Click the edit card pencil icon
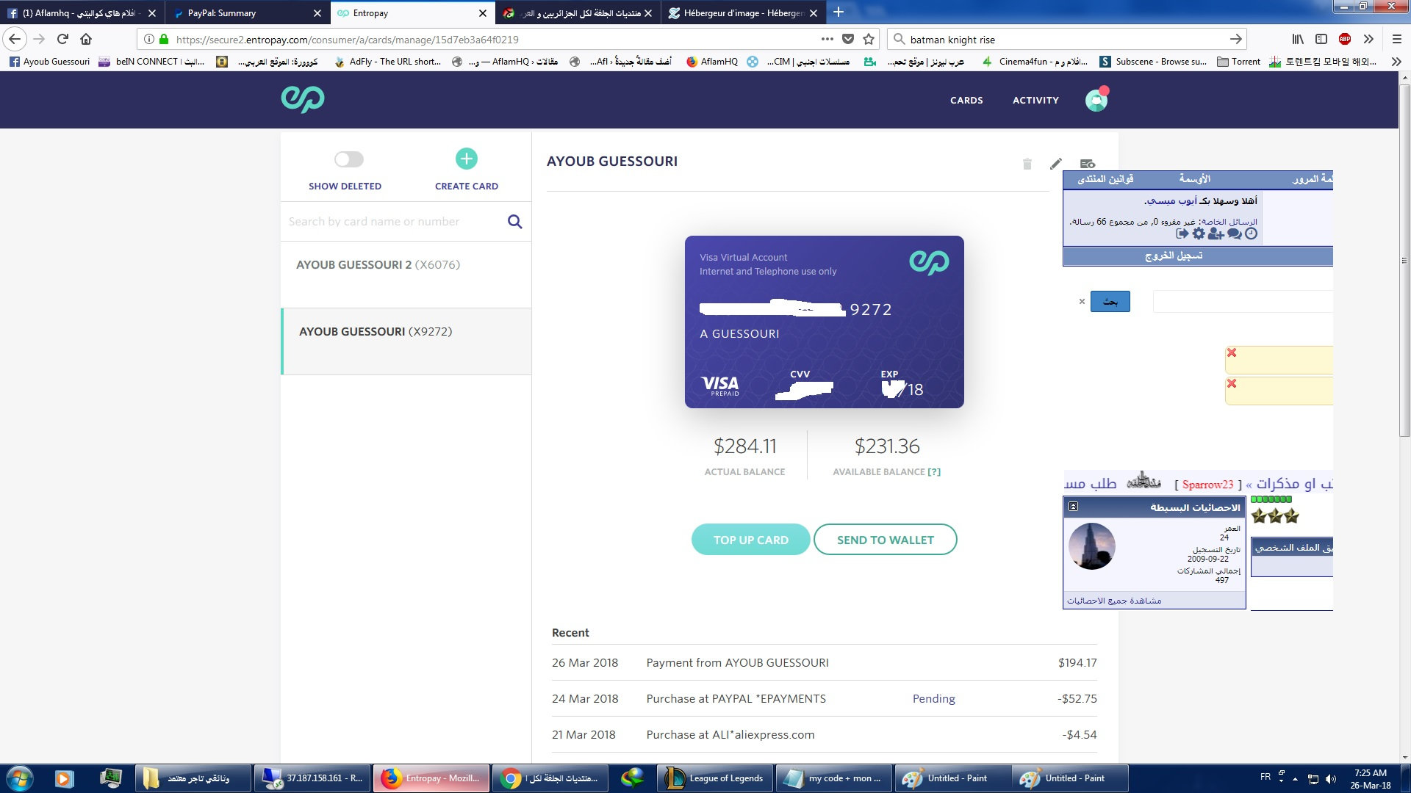Screen dimensions: 1411x793 (x=1056, y=164)
